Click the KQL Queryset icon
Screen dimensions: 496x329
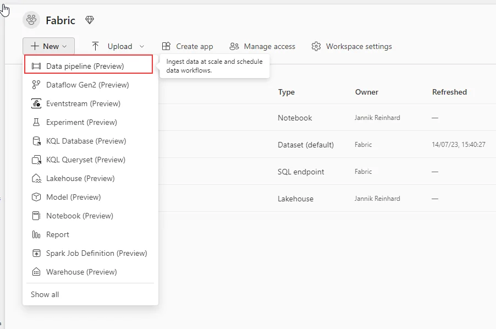(x=36, y=160)
